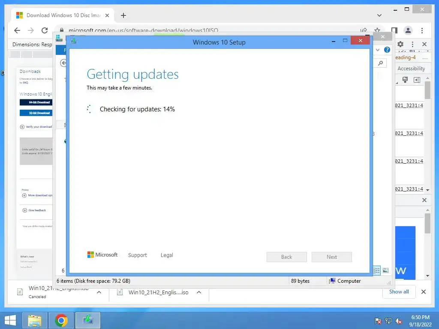This screenshot has height=329, width=439.
Task: Close the Chrome downloads bar
Action: pos(424,292)
